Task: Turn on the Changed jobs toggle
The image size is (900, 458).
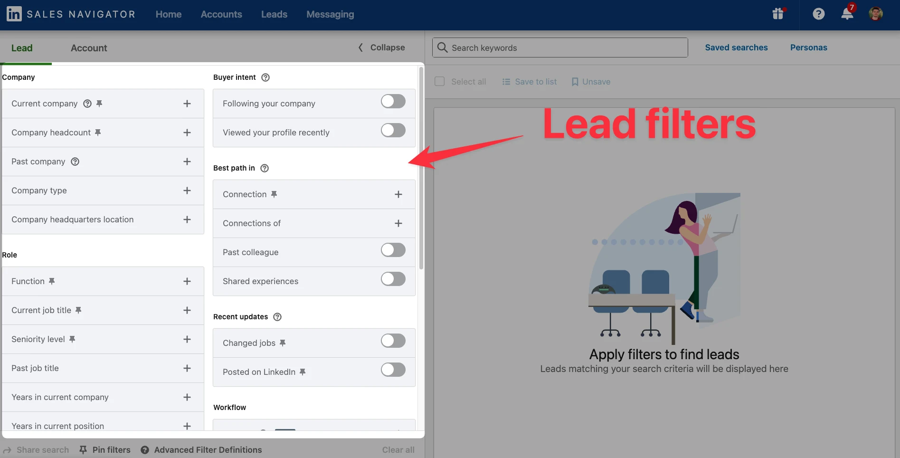Action: coord(393,341)
